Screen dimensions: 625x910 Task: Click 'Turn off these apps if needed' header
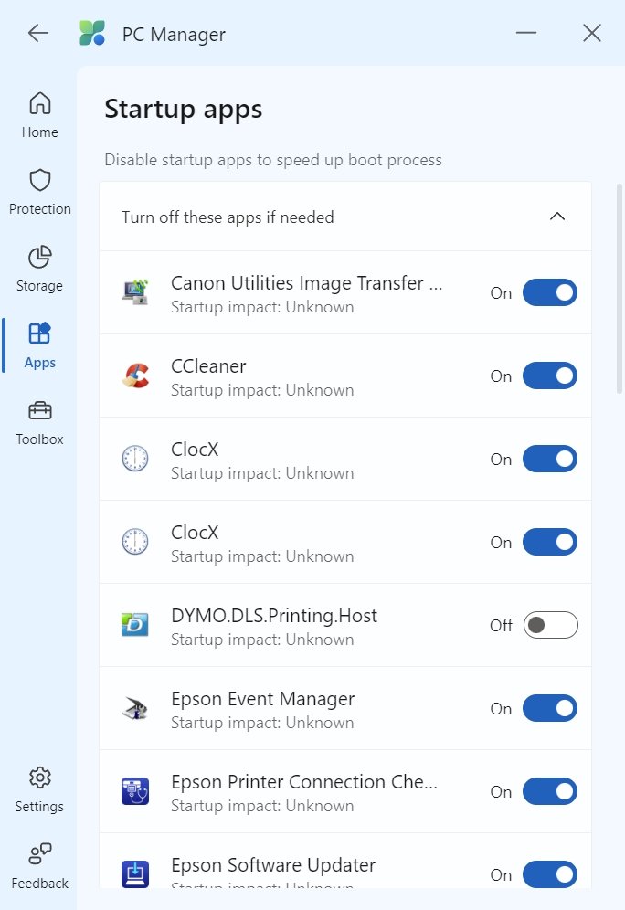pos(228,217)
